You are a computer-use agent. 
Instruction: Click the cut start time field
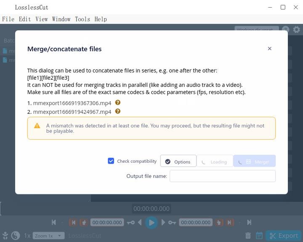click(x=107, y=222)
